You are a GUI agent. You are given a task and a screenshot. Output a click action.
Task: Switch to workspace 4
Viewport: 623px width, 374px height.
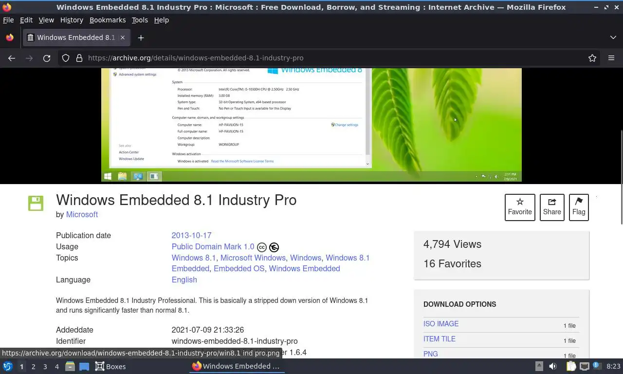point(56,366)
